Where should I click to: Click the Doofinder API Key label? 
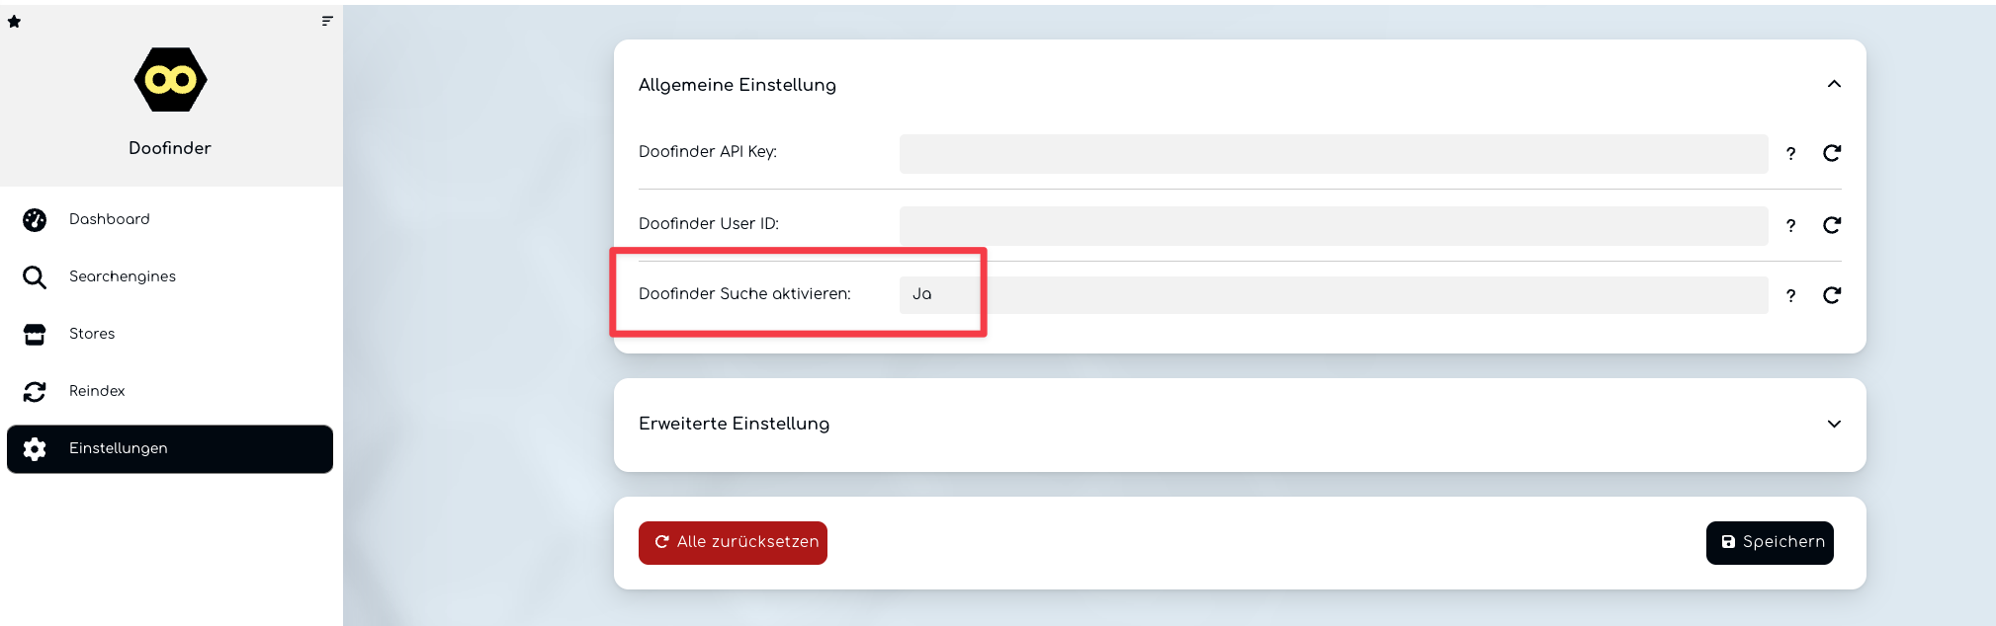tap(708, 152)
